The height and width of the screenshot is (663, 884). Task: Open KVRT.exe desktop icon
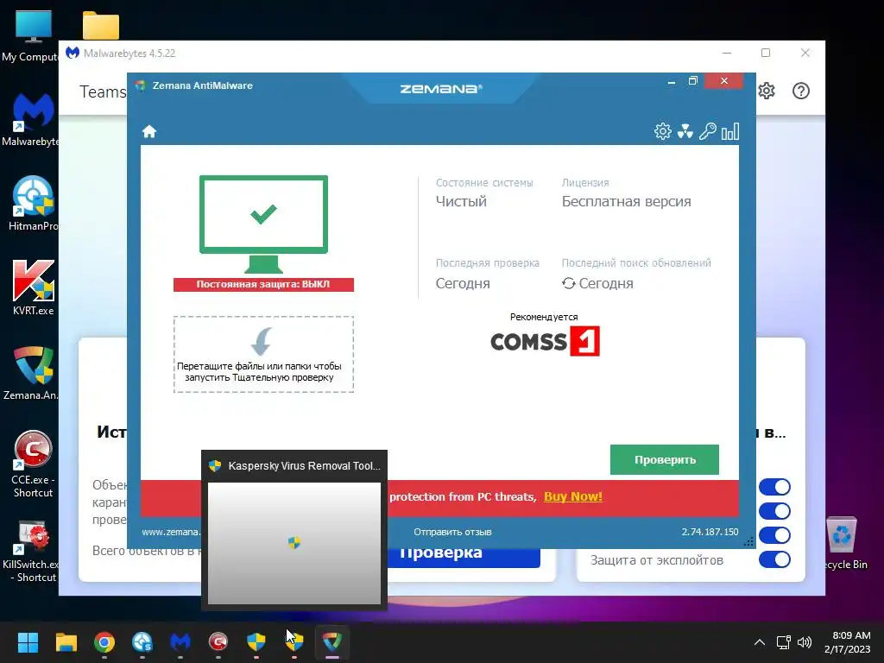pyautogui.click(x=34, y=287)
